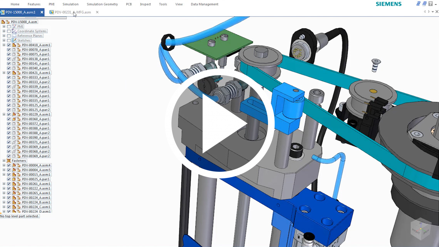
Task: Toggle the PDV-00261_A.asm:1 checkbox
Action: coord(9,184)
